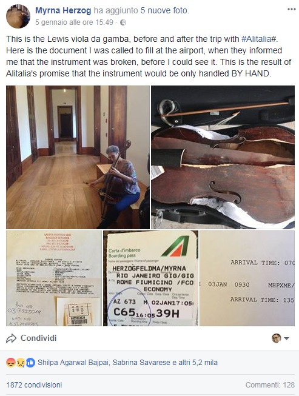The image size is (299, 396).
Task: Open the #Alitalia# hashtag link
Action: click(x=260, y=39)
